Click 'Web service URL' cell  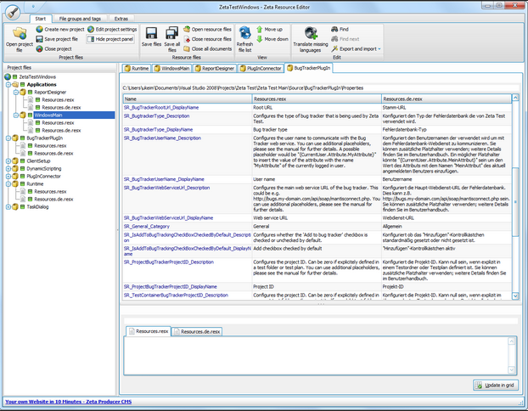(x=317, y=218)
